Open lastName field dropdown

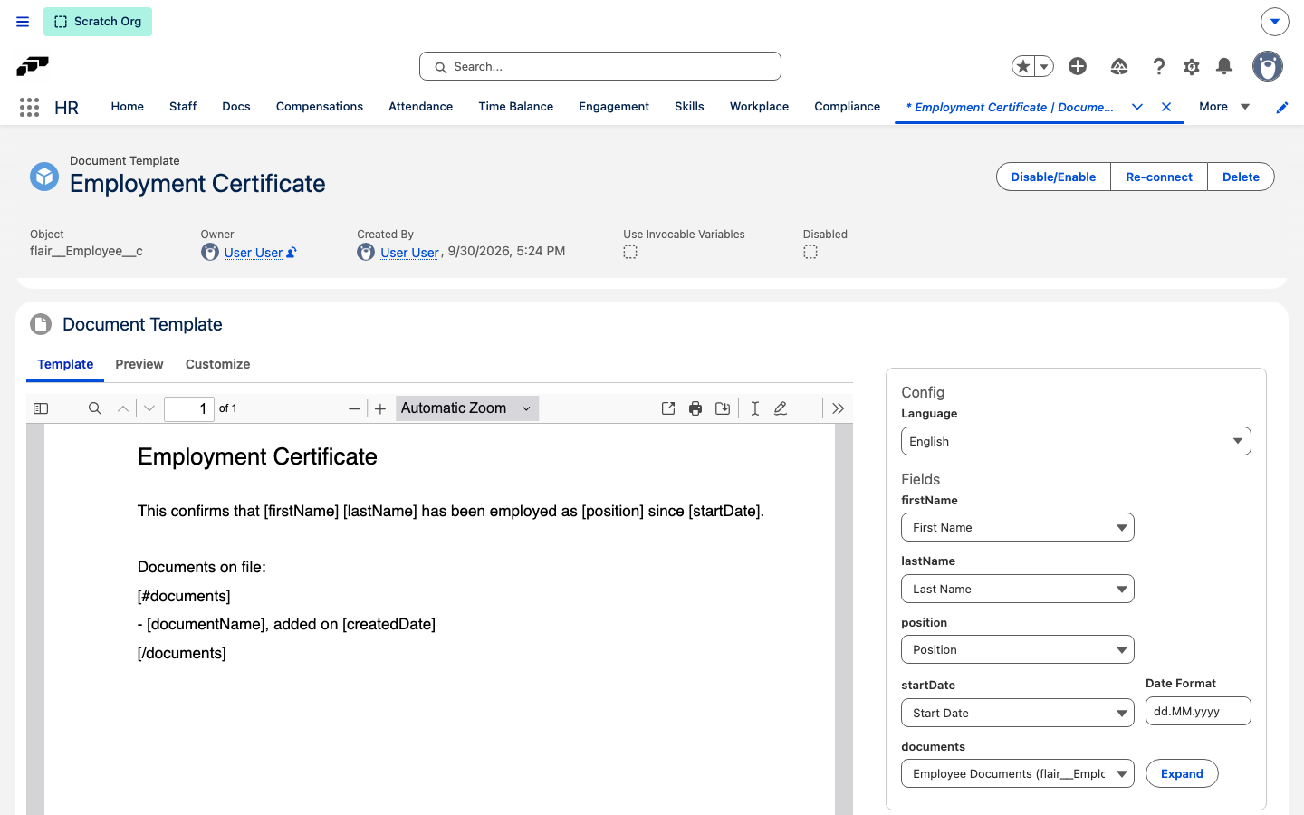(x=1018, y=589)
